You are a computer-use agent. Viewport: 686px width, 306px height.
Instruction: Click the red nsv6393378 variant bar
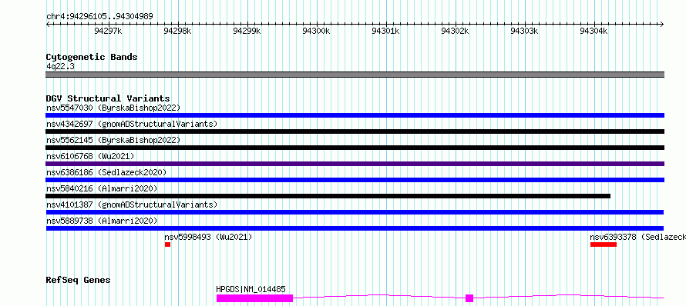coord(604,244)
